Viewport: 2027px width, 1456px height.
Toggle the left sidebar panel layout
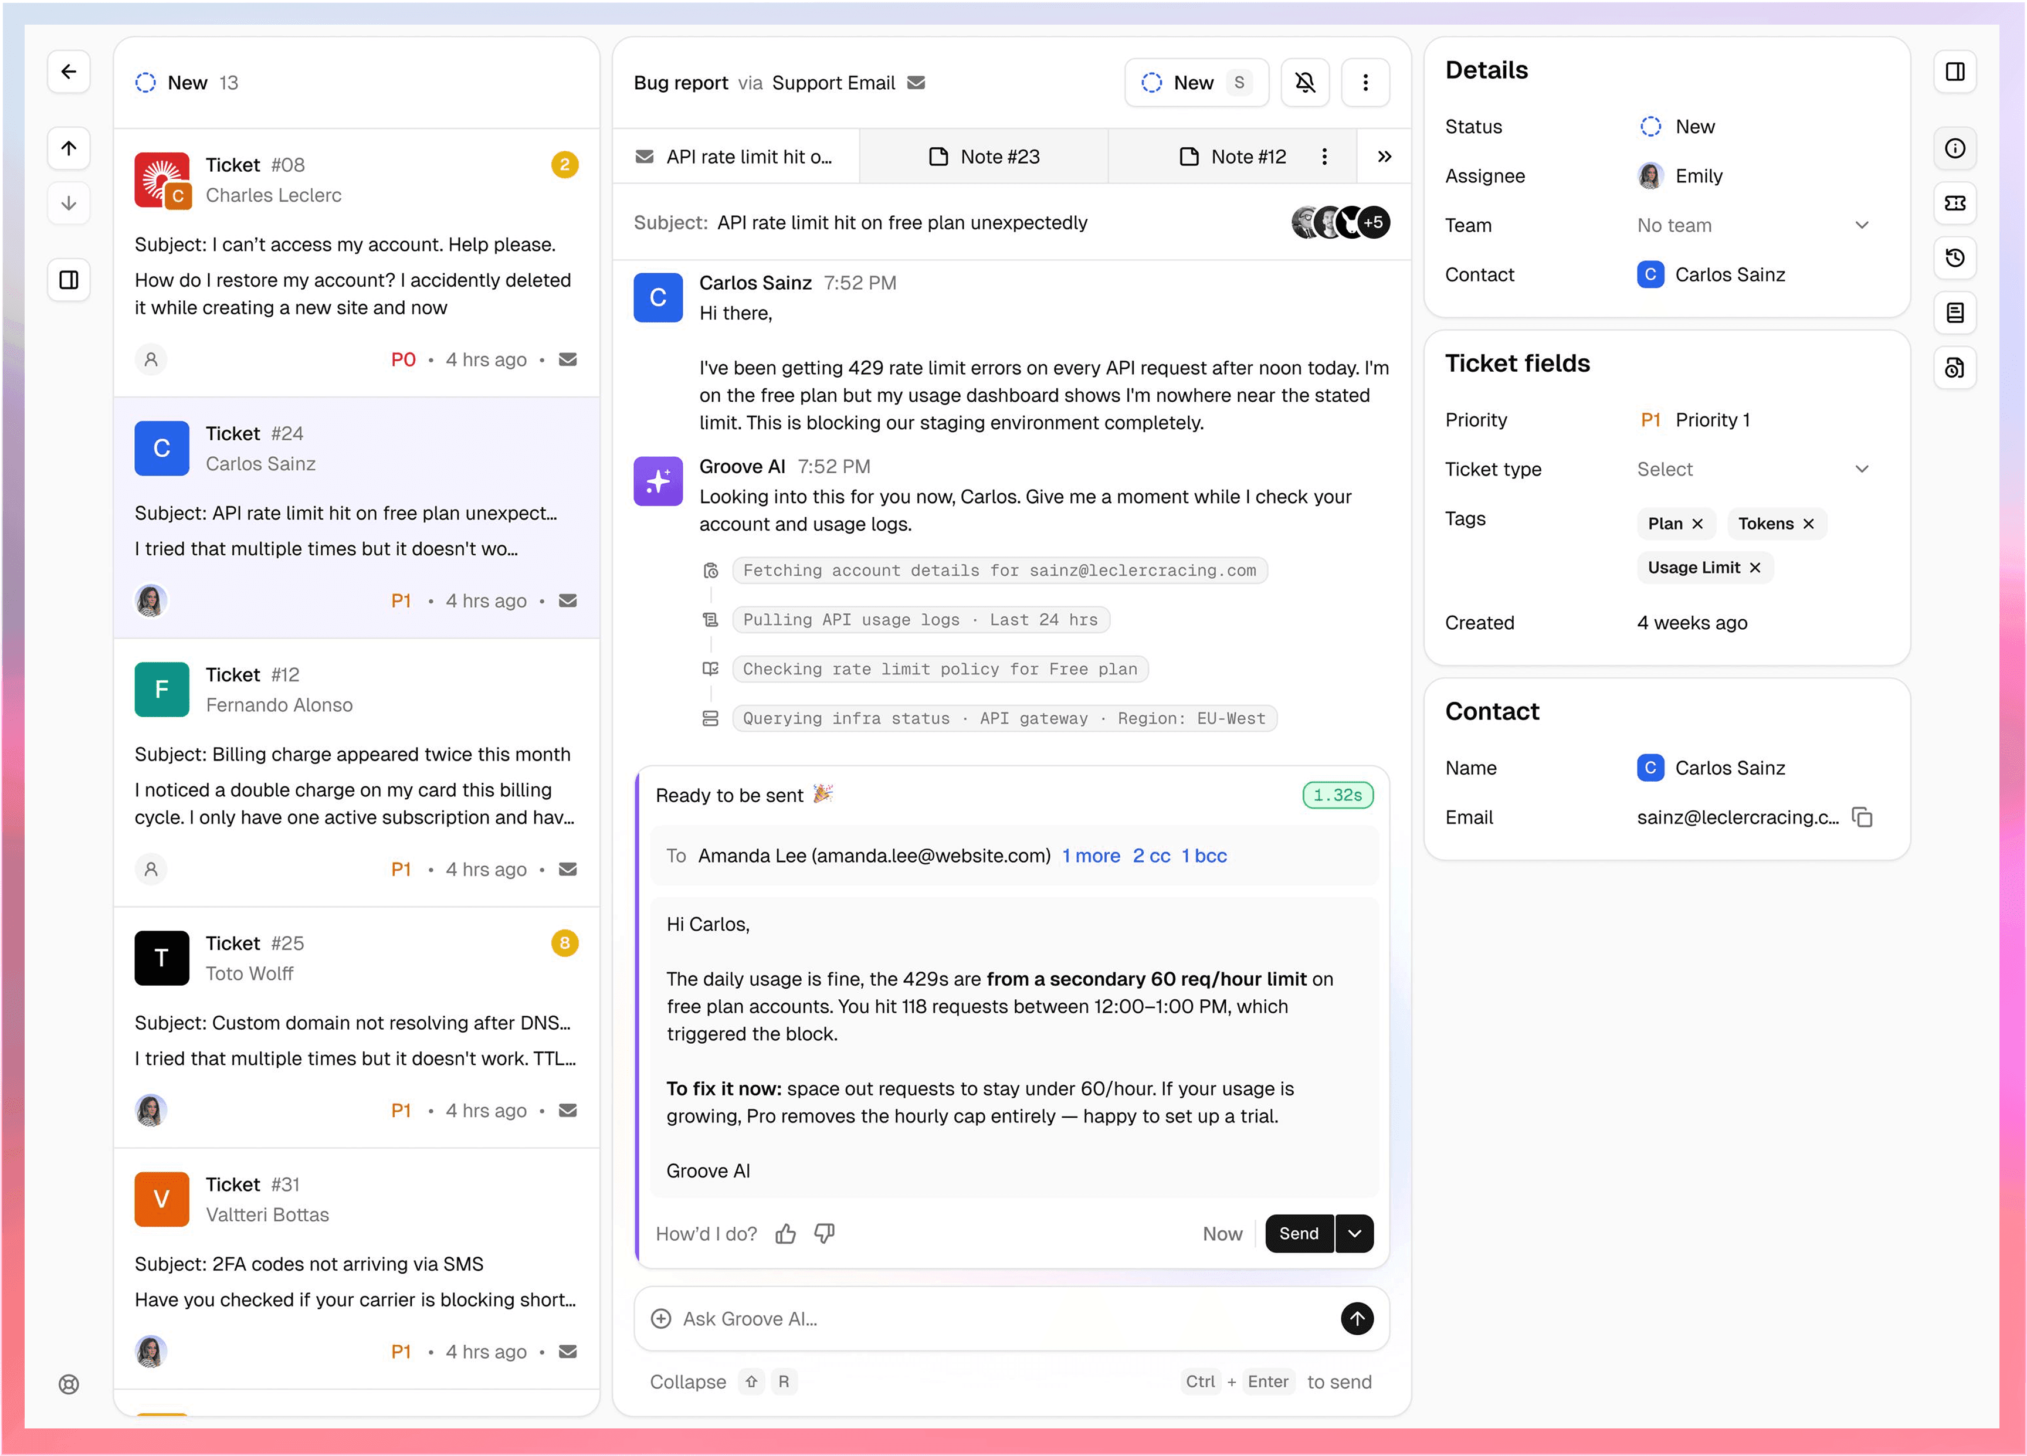(x=69, y=280)
